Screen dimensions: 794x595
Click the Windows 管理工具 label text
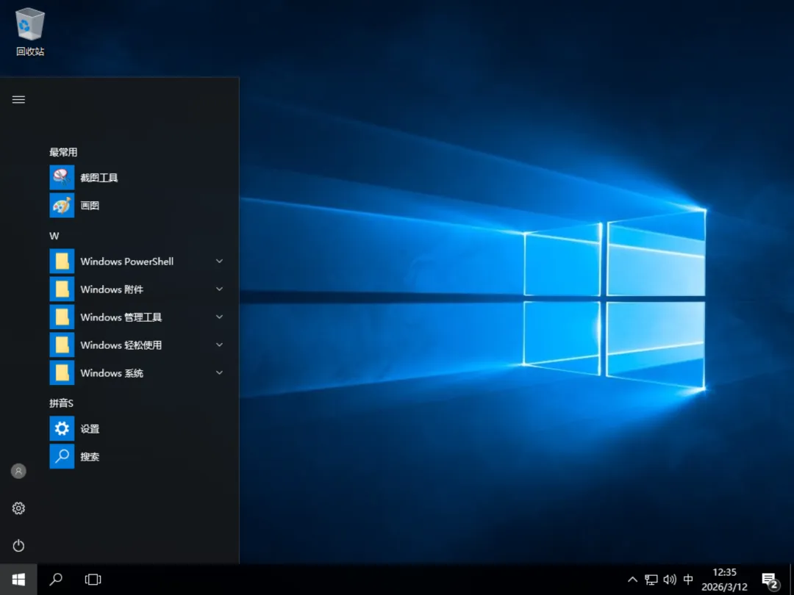coord(121,317)
